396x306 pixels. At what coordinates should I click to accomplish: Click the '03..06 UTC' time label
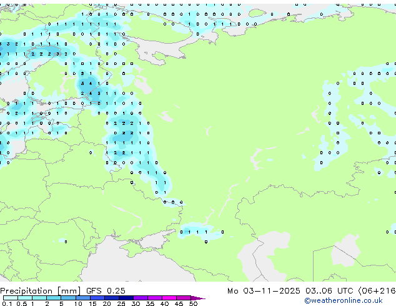tap(329, 291)
